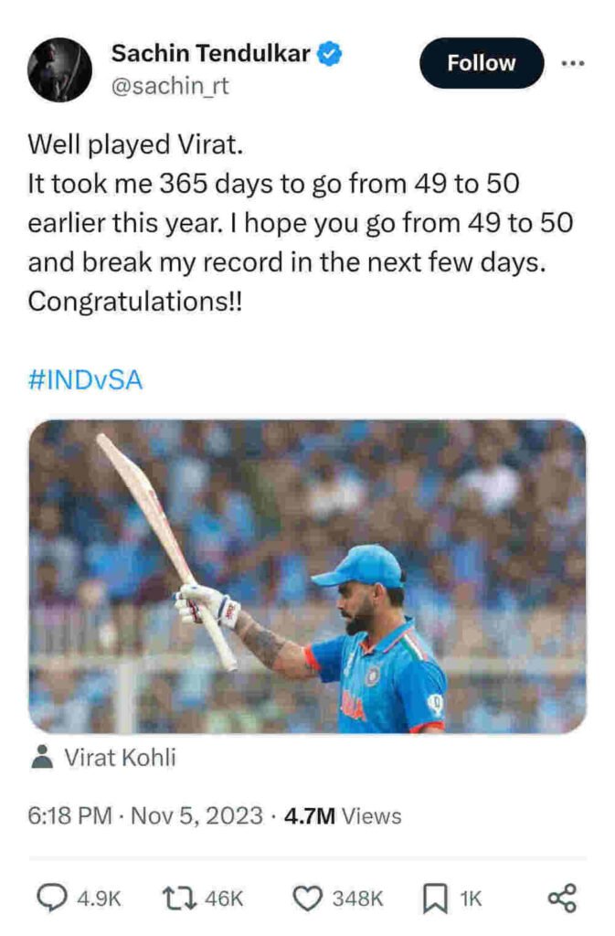Open the #INDvSA hashtag
Image resolution: width=615 pixels, height=936 pixels.
[85, 380]
